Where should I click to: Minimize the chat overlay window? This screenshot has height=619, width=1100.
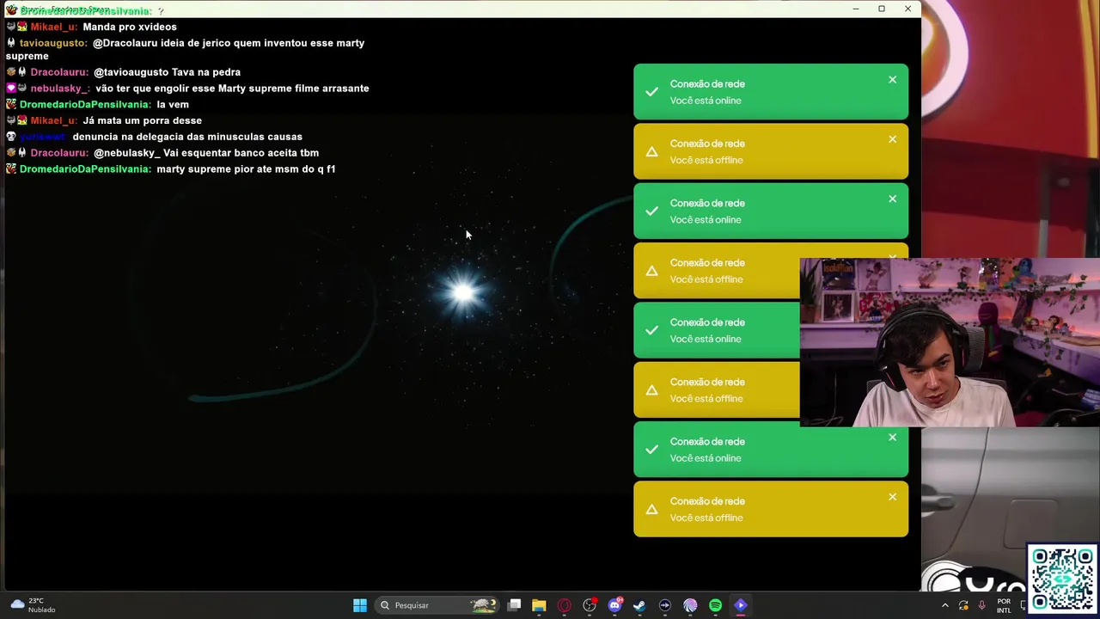tap(855, 9)
